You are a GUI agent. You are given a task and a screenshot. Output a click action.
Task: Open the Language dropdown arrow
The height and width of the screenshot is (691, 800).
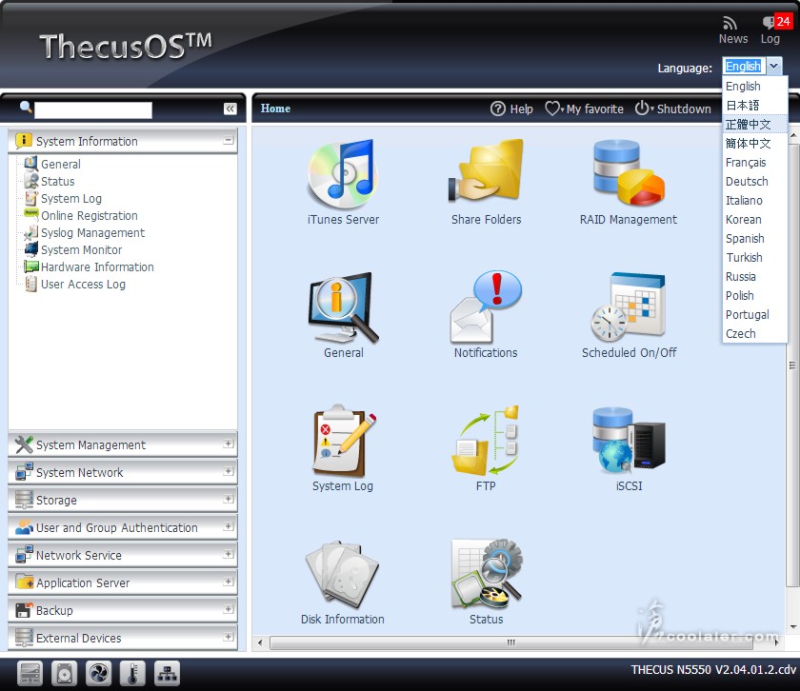click(774, 66)
